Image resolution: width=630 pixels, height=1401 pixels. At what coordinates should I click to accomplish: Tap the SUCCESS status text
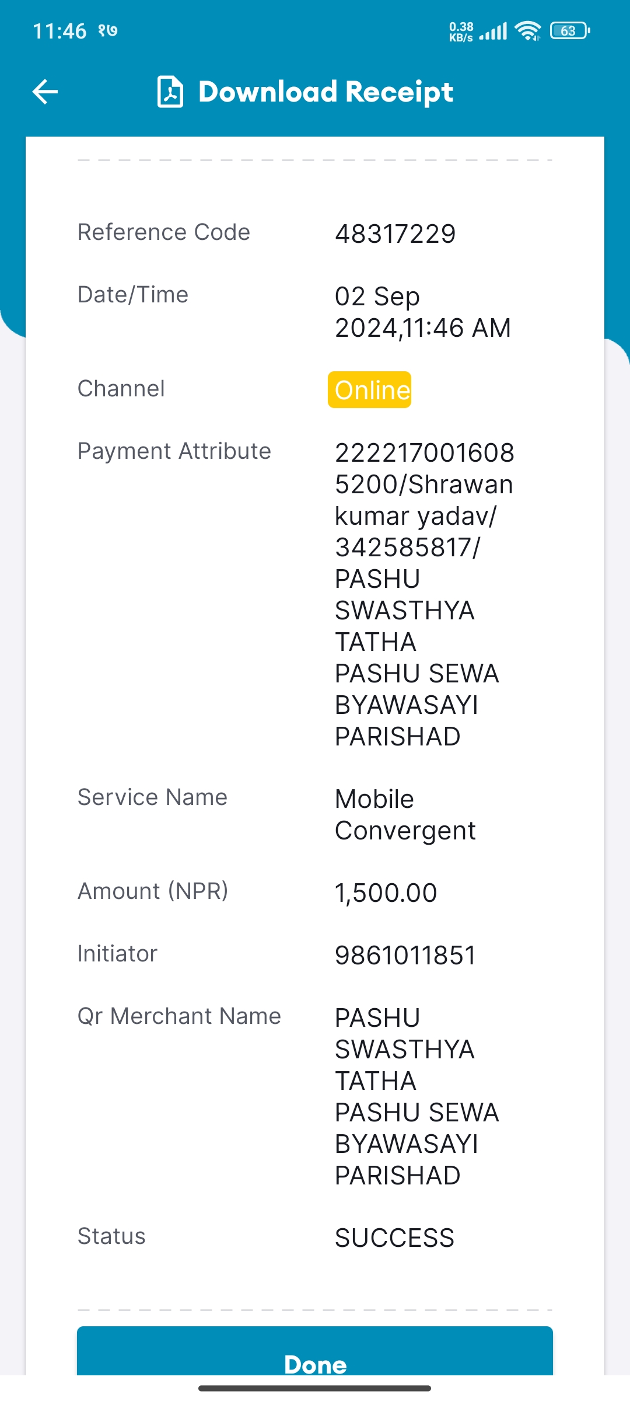pyautogui.click(x=394, y=1238)
